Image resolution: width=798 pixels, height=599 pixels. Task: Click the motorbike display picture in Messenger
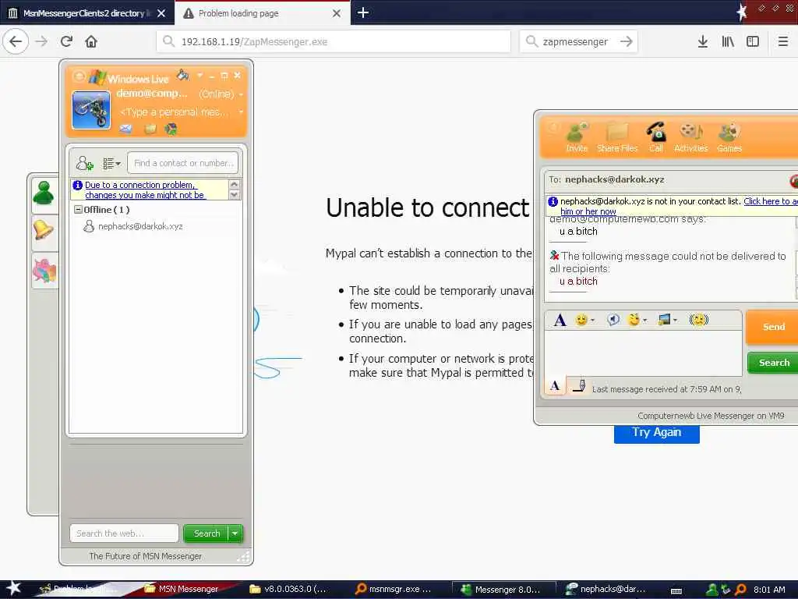click(91, 109)
